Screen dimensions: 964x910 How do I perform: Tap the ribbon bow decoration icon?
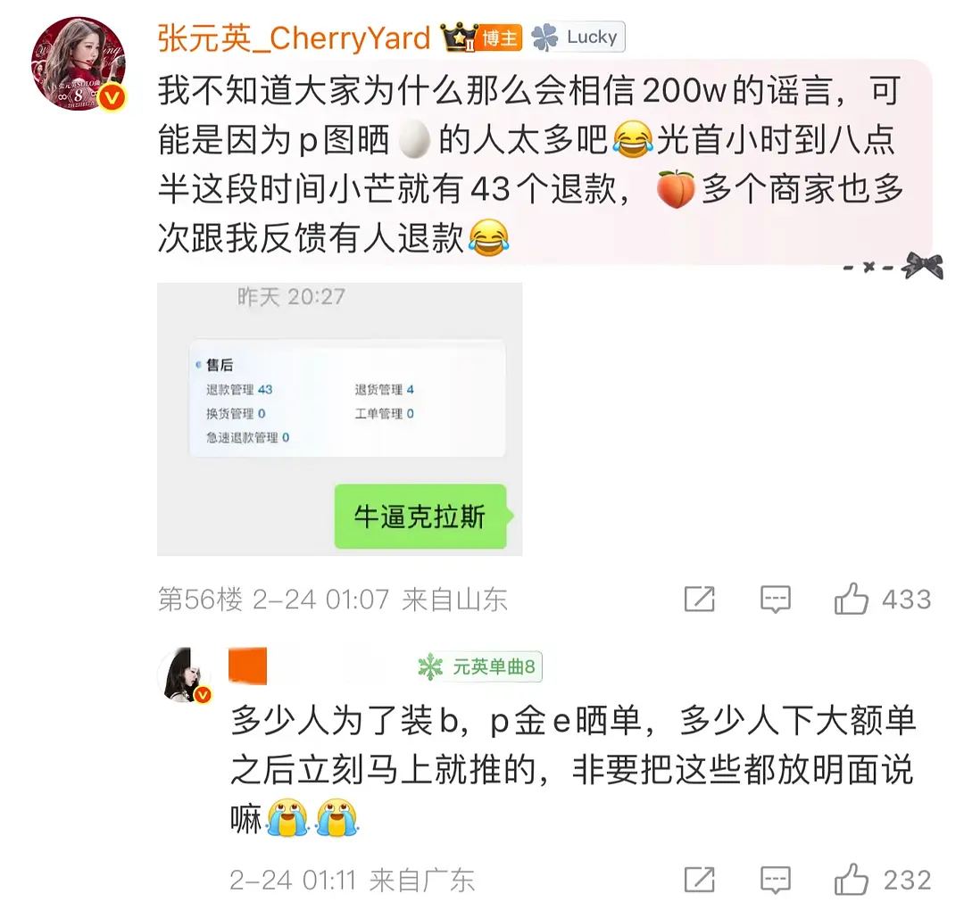click(922, 266)
